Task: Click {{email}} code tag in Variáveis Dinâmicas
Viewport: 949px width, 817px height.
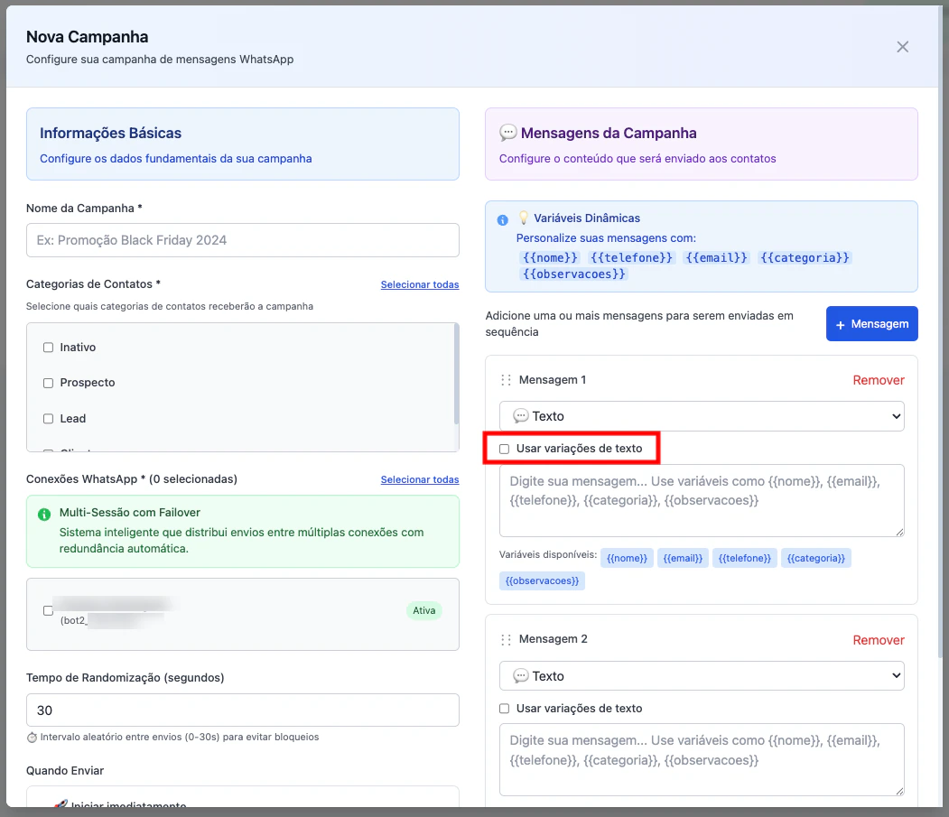Action: [716, 258]
